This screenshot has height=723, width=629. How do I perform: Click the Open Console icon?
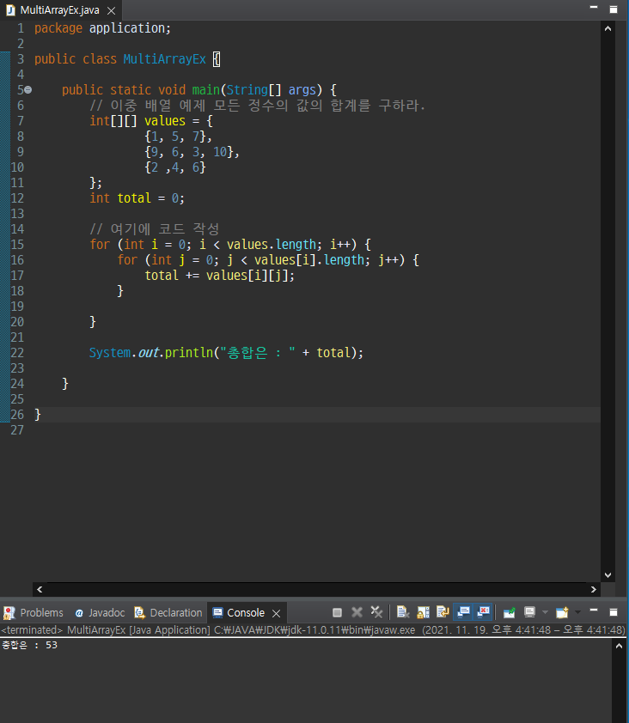562,612
